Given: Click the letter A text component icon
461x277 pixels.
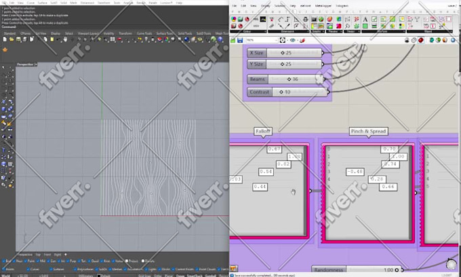Looking at the screenshot, I should (365, 20).
